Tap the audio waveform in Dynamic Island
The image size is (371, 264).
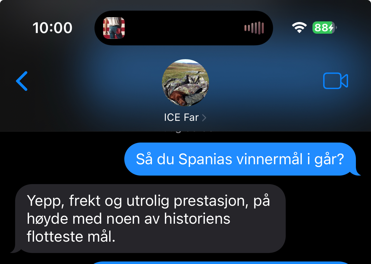254,28
